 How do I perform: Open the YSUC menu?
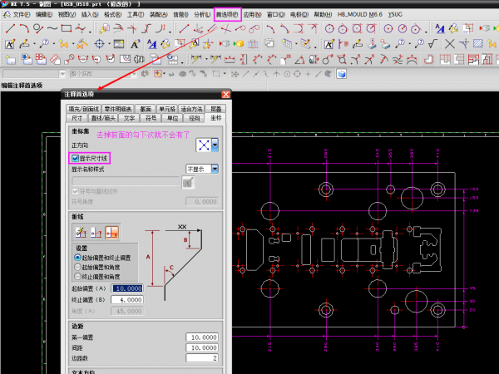click(x=395, y=15)
